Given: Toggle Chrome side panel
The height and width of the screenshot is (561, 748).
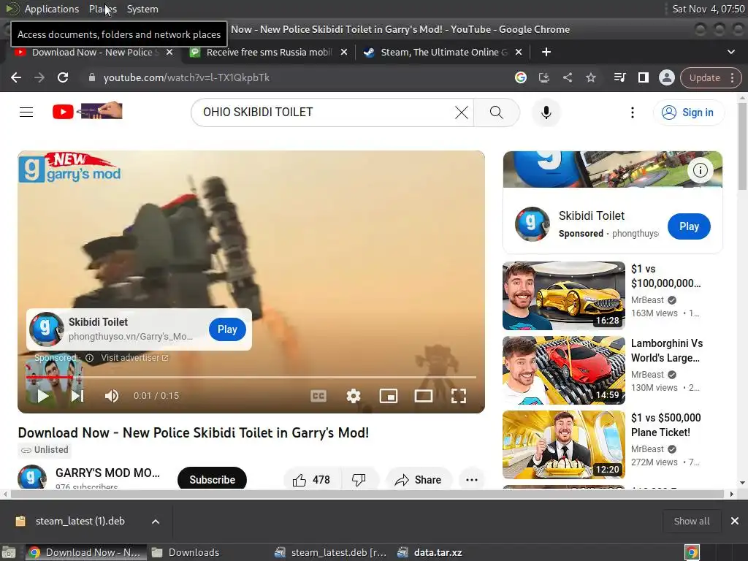Looking at the screenshot, I should 643,77.
